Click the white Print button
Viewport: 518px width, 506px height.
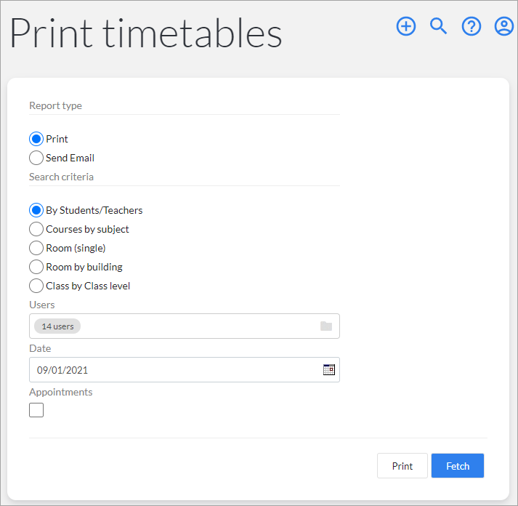click(402, 466)
